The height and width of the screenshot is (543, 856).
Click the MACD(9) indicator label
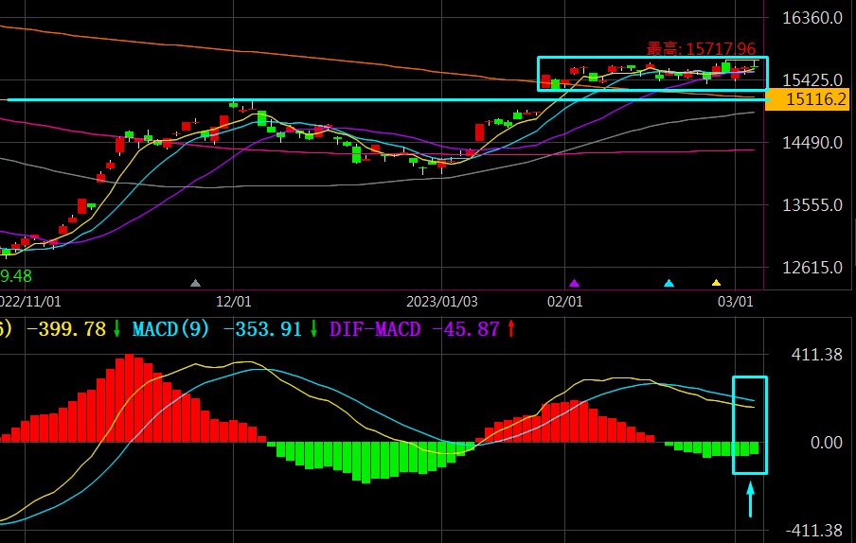(x=170, y=329)
